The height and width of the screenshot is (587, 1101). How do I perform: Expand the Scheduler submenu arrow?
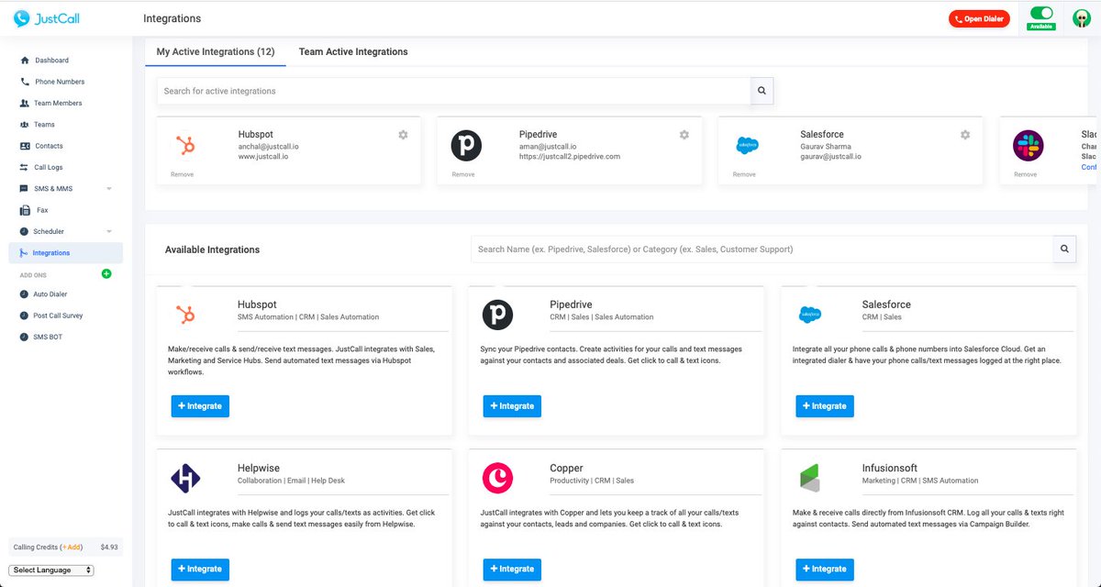(x=109, y=231)
